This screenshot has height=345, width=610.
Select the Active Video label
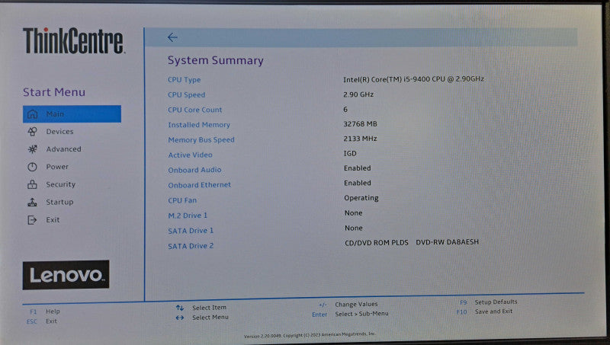(x=190, y=155)
